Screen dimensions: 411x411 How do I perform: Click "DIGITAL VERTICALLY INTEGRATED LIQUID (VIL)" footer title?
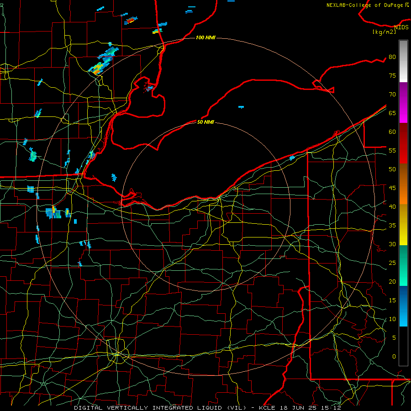pyautogui.click(x=161, y=408)
